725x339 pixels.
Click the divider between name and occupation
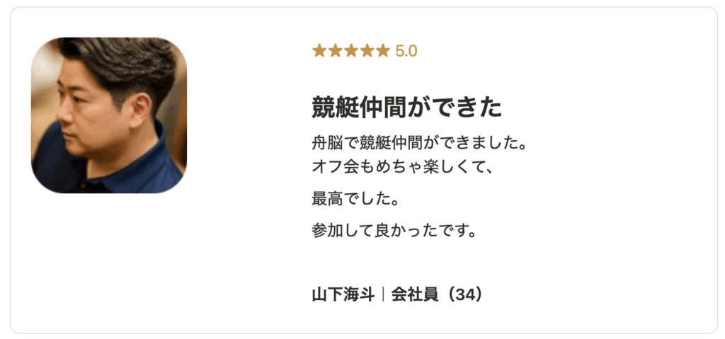click(x=382, y=294)
